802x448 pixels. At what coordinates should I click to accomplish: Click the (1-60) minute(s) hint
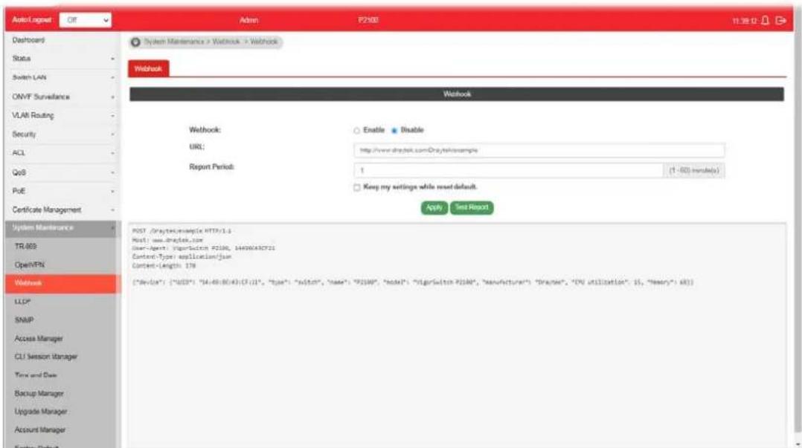[694, 171]
